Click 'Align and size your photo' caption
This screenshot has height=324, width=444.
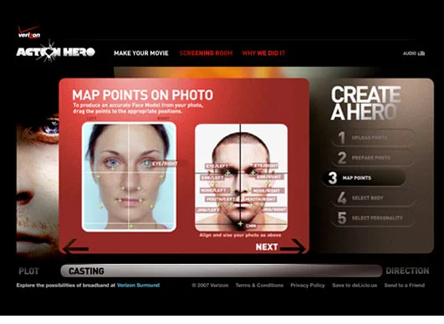click(240, 235)
